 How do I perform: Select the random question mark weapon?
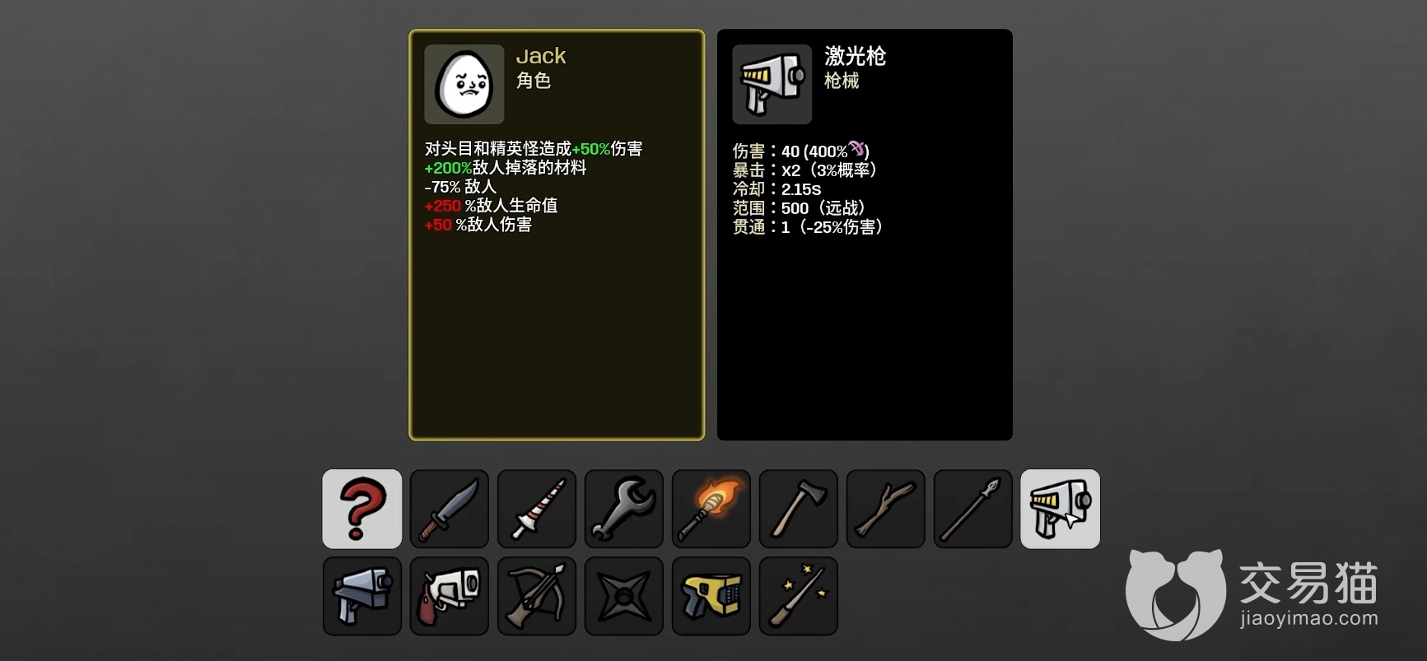[x=362, y=509]
